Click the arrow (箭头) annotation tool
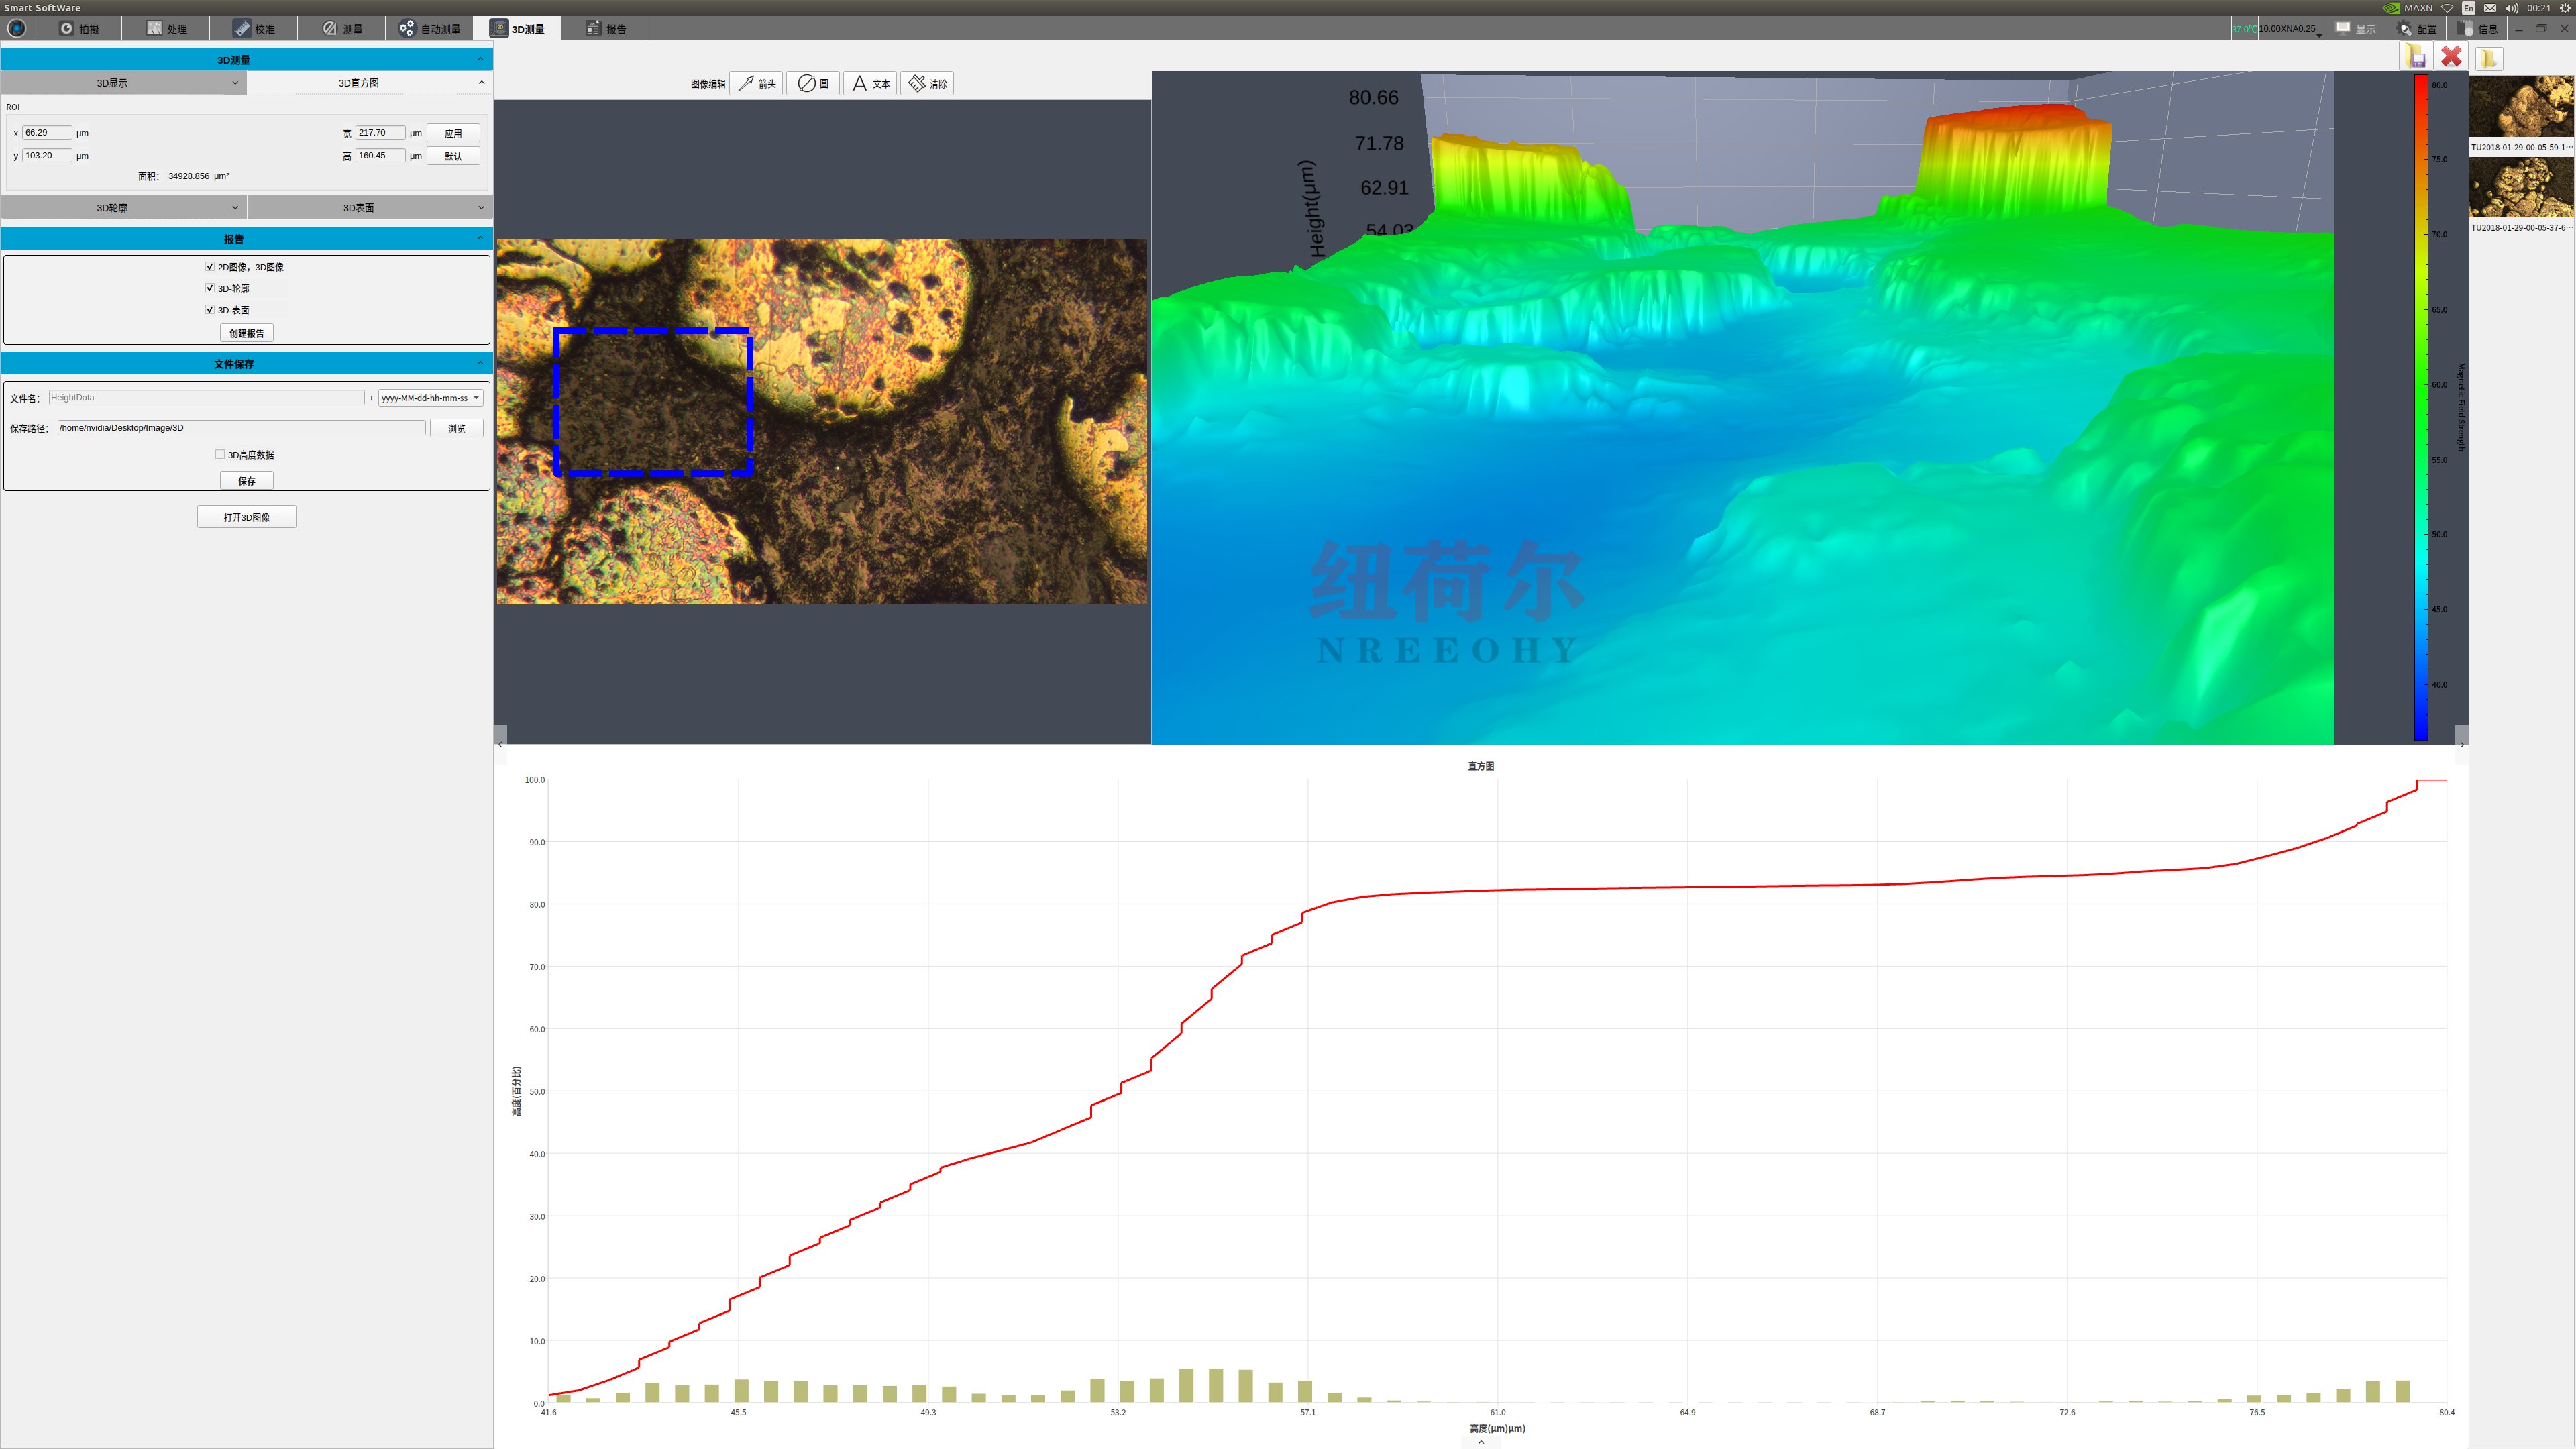2576x1449 pixels. tap(756, 84)
